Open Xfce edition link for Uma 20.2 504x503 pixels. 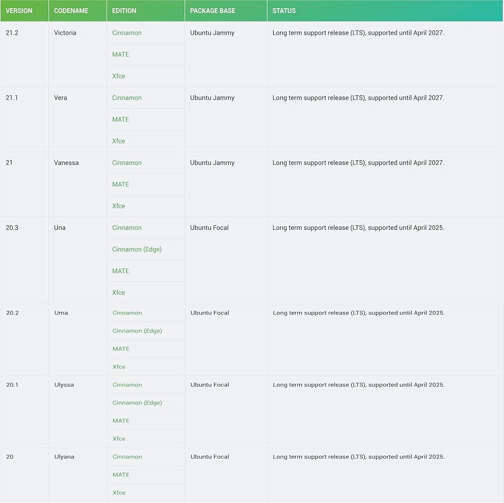(119, 367)
